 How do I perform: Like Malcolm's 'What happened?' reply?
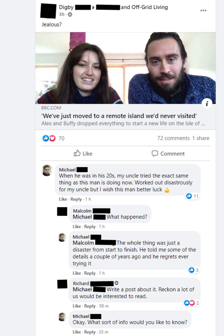click(x=77, y=226)
